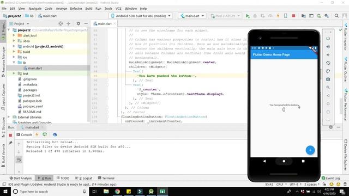Collapse the project2 root folder
The height and width of the screenshot is (196, 349).
[9, 30]
